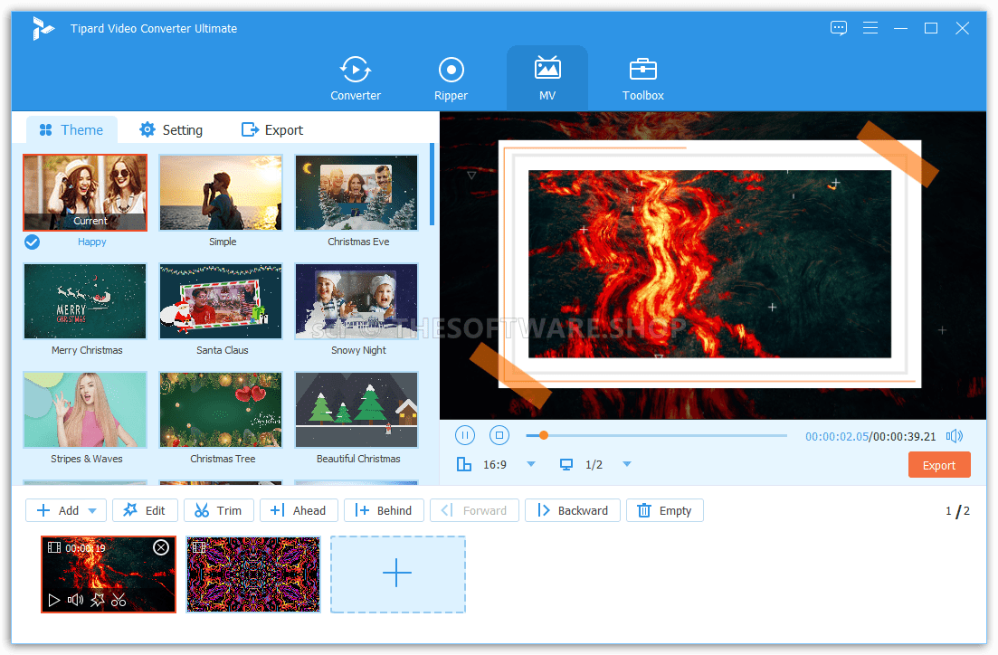This screenshot has height=655, width=998.
Task: Switch to the Export tab
Action: click(x=272, y=130)
